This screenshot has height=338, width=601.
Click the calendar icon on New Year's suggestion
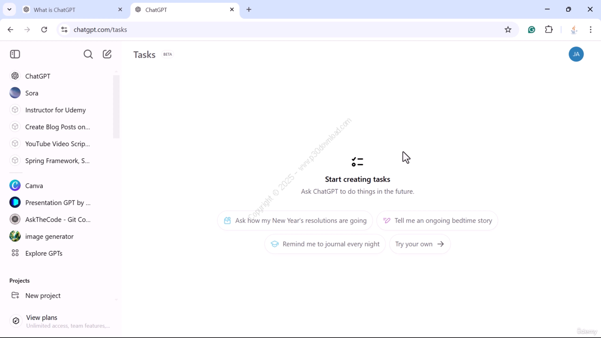[227, 220]
